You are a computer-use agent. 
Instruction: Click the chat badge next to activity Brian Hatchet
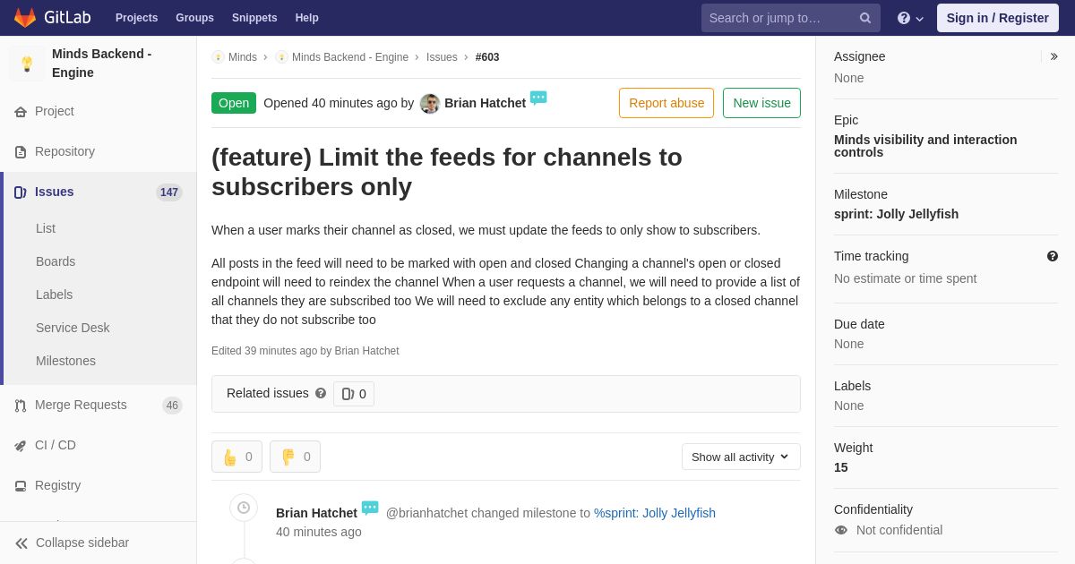pos(370,508)
